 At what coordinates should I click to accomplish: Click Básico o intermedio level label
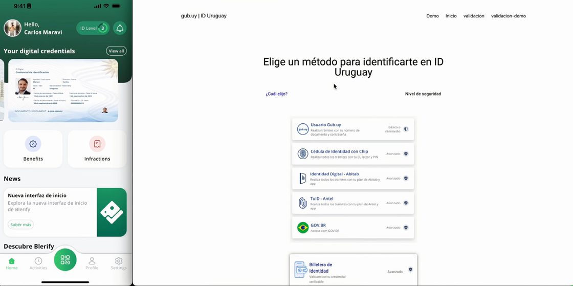click(x=392, y=129)
